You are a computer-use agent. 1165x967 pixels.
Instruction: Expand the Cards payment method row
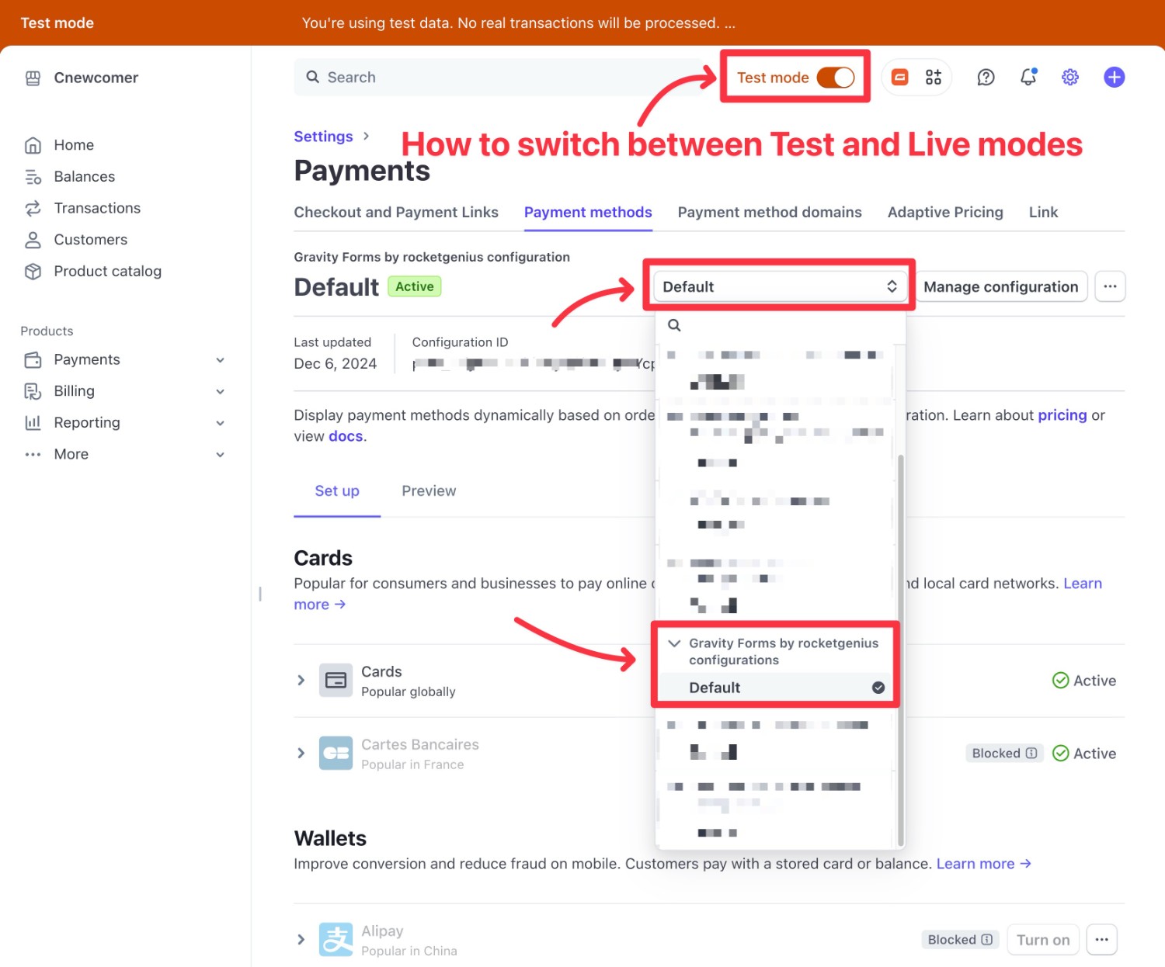click(x=301, y=681)
